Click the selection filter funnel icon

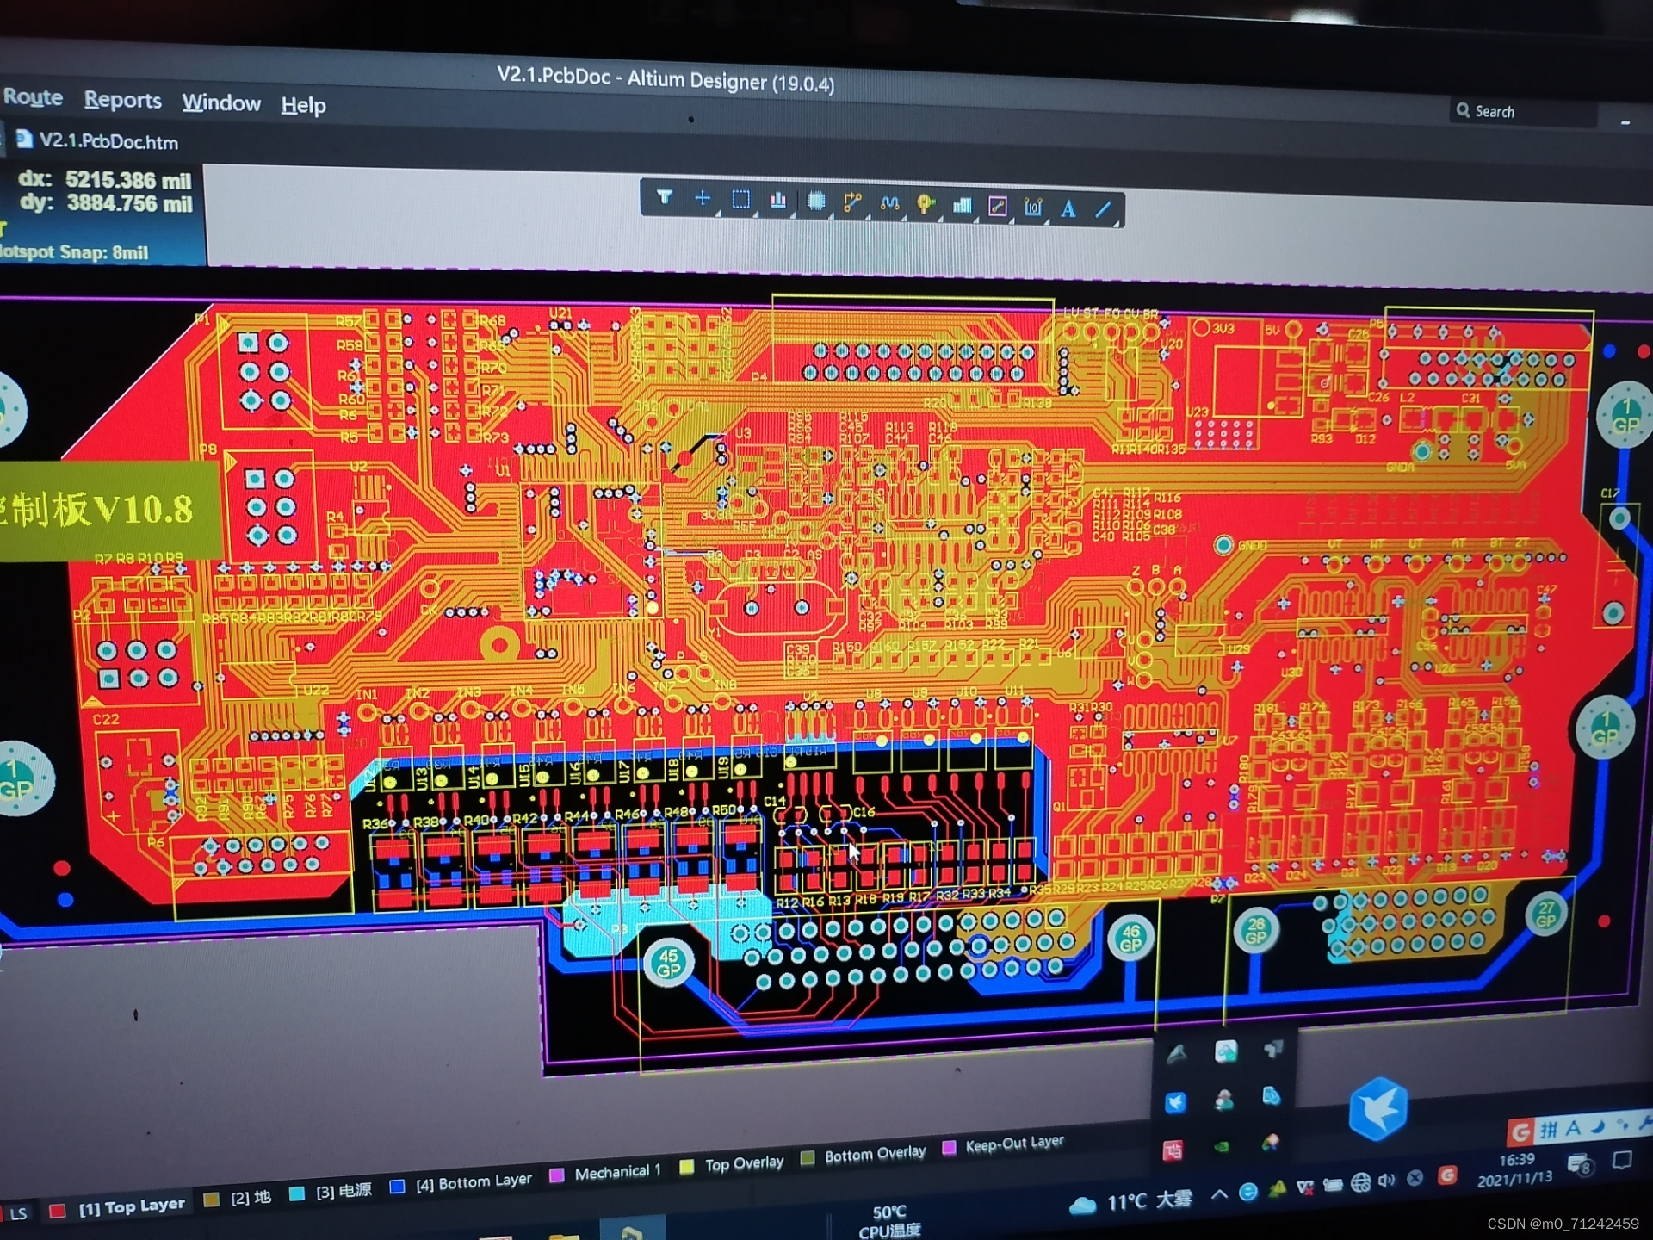tap(664, 198)
